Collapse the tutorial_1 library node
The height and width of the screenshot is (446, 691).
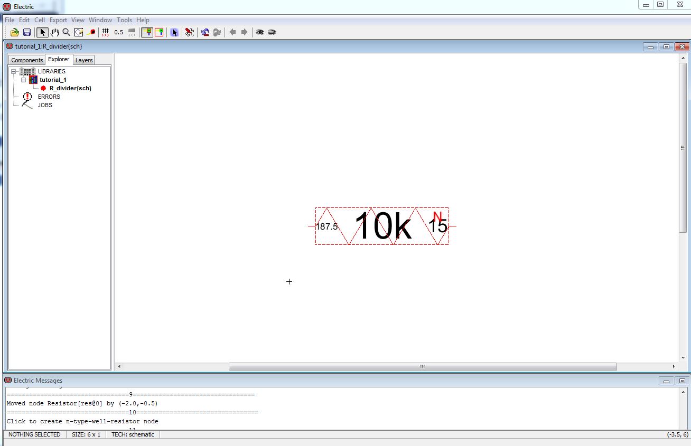[x=24, y=80]
